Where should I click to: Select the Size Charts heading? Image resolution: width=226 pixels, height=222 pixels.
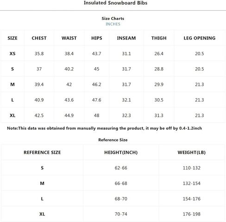point(113,19)
